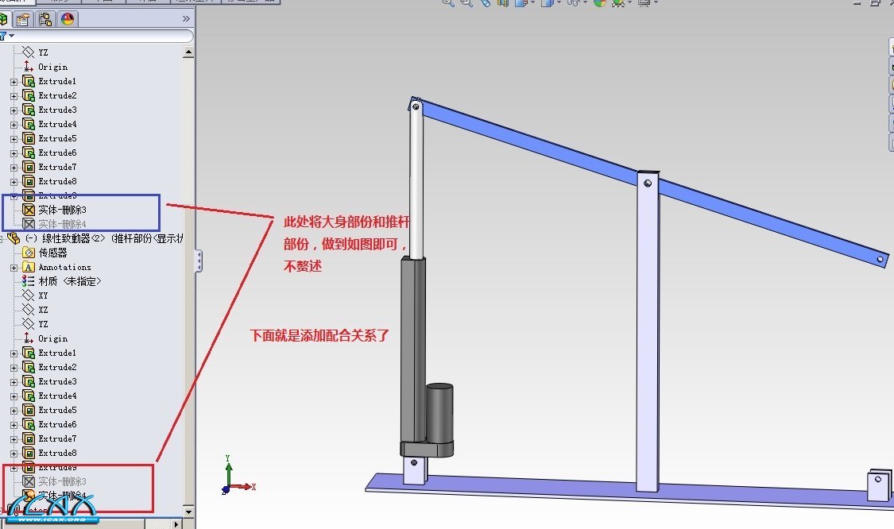The width and height of the screenshot is (894, 529).
Task: Open the DisplayManager color ball tab
Action: (x=68, y=19)
